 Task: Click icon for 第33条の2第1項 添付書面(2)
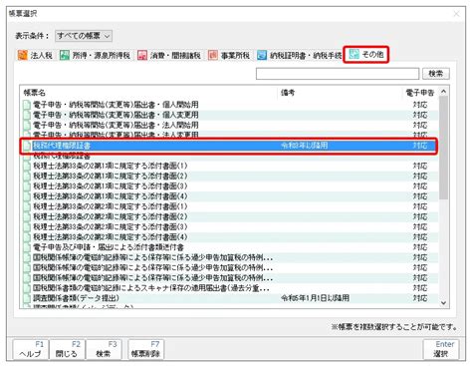point(27,176)
